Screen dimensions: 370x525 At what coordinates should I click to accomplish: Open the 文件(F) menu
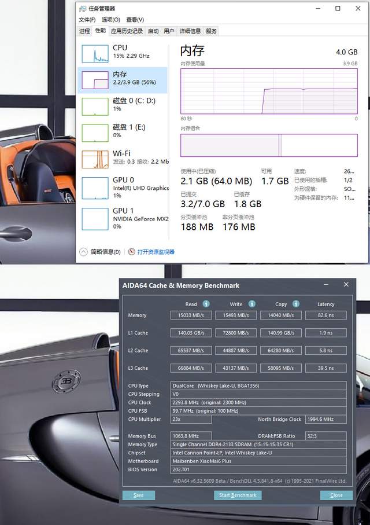[87, 20]
